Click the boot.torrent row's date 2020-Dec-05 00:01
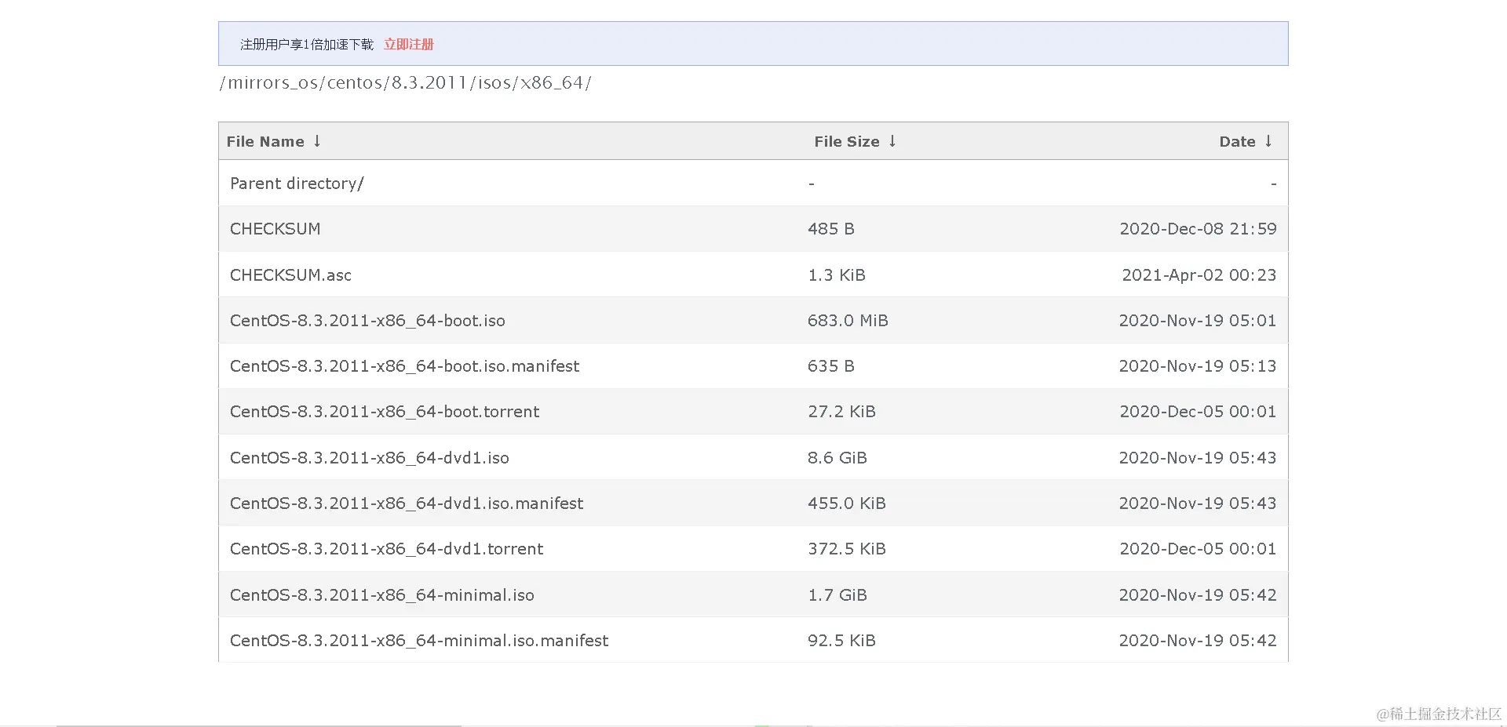Image resolution: width=1507 pixels, height=727 pixels. (x=1198, y=412)
